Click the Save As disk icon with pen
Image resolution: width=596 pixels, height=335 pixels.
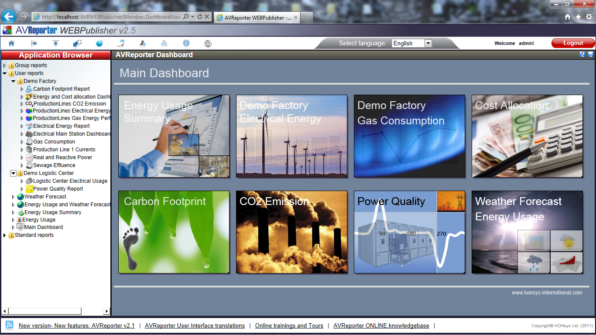tap(582, 55)
